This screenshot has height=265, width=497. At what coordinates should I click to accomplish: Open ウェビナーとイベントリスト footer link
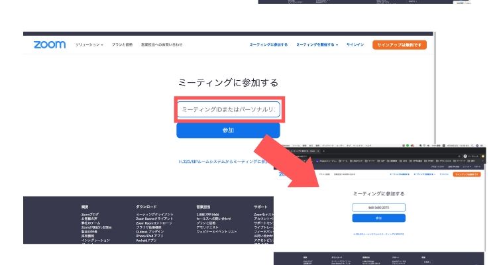coord(217,232)
